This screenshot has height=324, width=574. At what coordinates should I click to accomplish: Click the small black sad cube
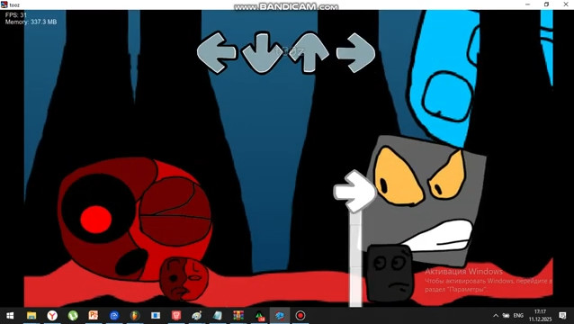tap(390, 273)
